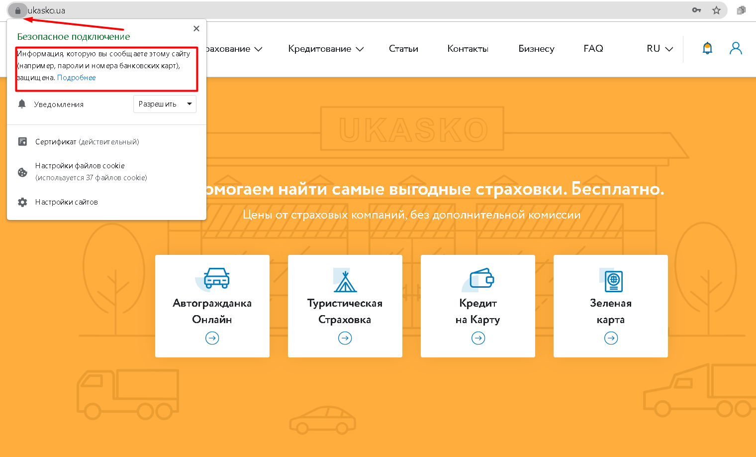Open Настройки файлов cookie
Viewport: 756px width, 457px height.
point(91,172)
